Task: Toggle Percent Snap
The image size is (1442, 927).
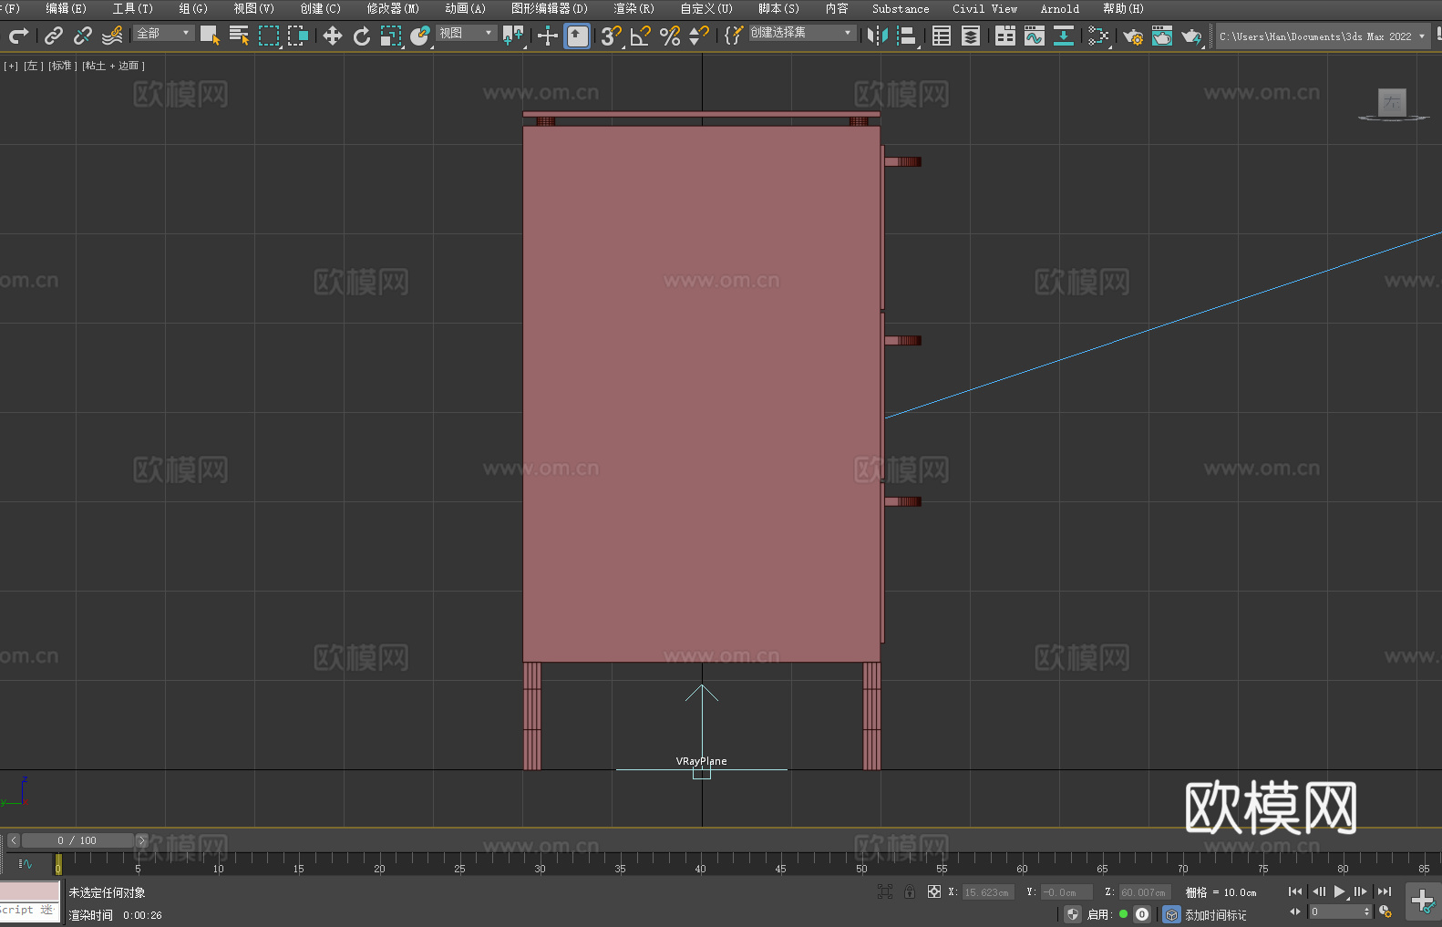Action: (670, 36)
